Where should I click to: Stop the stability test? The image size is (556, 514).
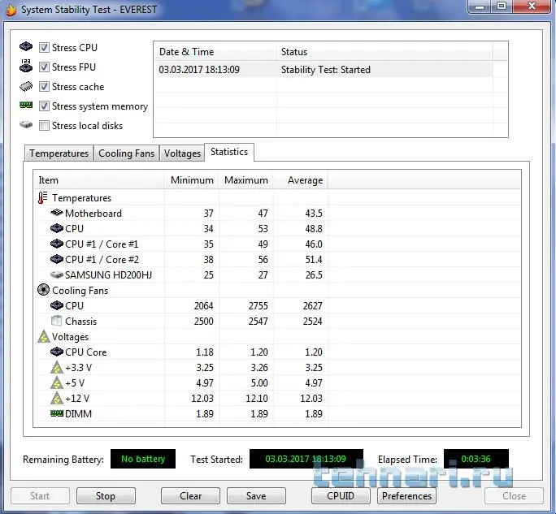click(106, 495)
